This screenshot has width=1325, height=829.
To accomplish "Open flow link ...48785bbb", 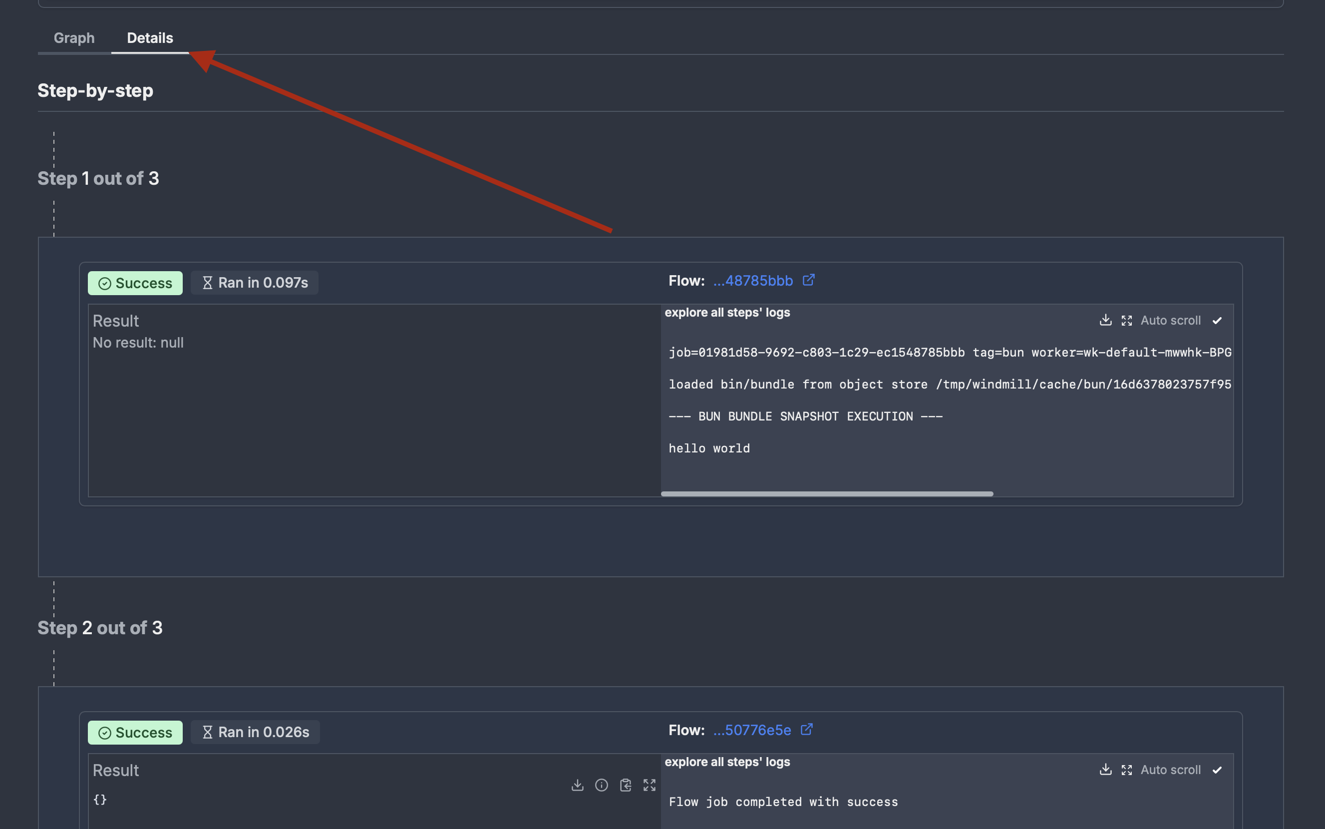I will (x=753, y=281).
